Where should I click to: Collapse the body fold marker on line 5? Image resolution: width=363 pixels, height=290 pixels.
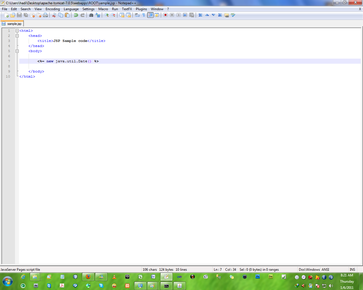tap(17, 51)
